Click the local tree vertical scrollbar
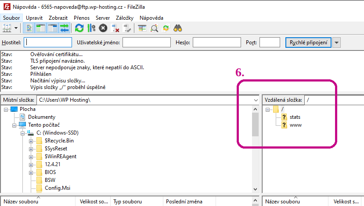This screenshot has width=364, height=206. click(x=255, y=125)
